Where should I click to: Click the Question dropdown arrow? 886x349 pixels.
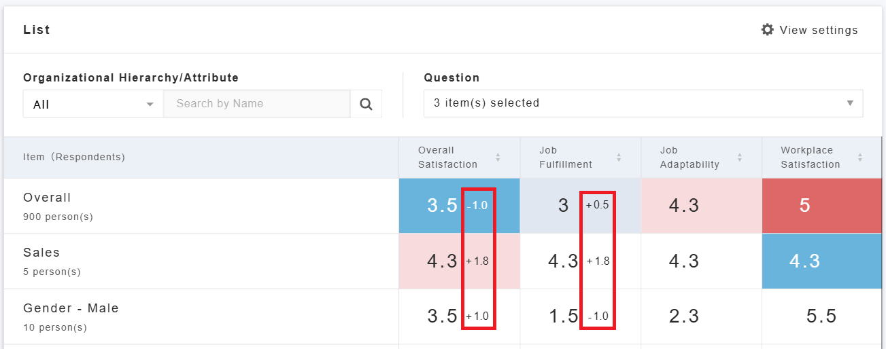click(x=850, y=103)
